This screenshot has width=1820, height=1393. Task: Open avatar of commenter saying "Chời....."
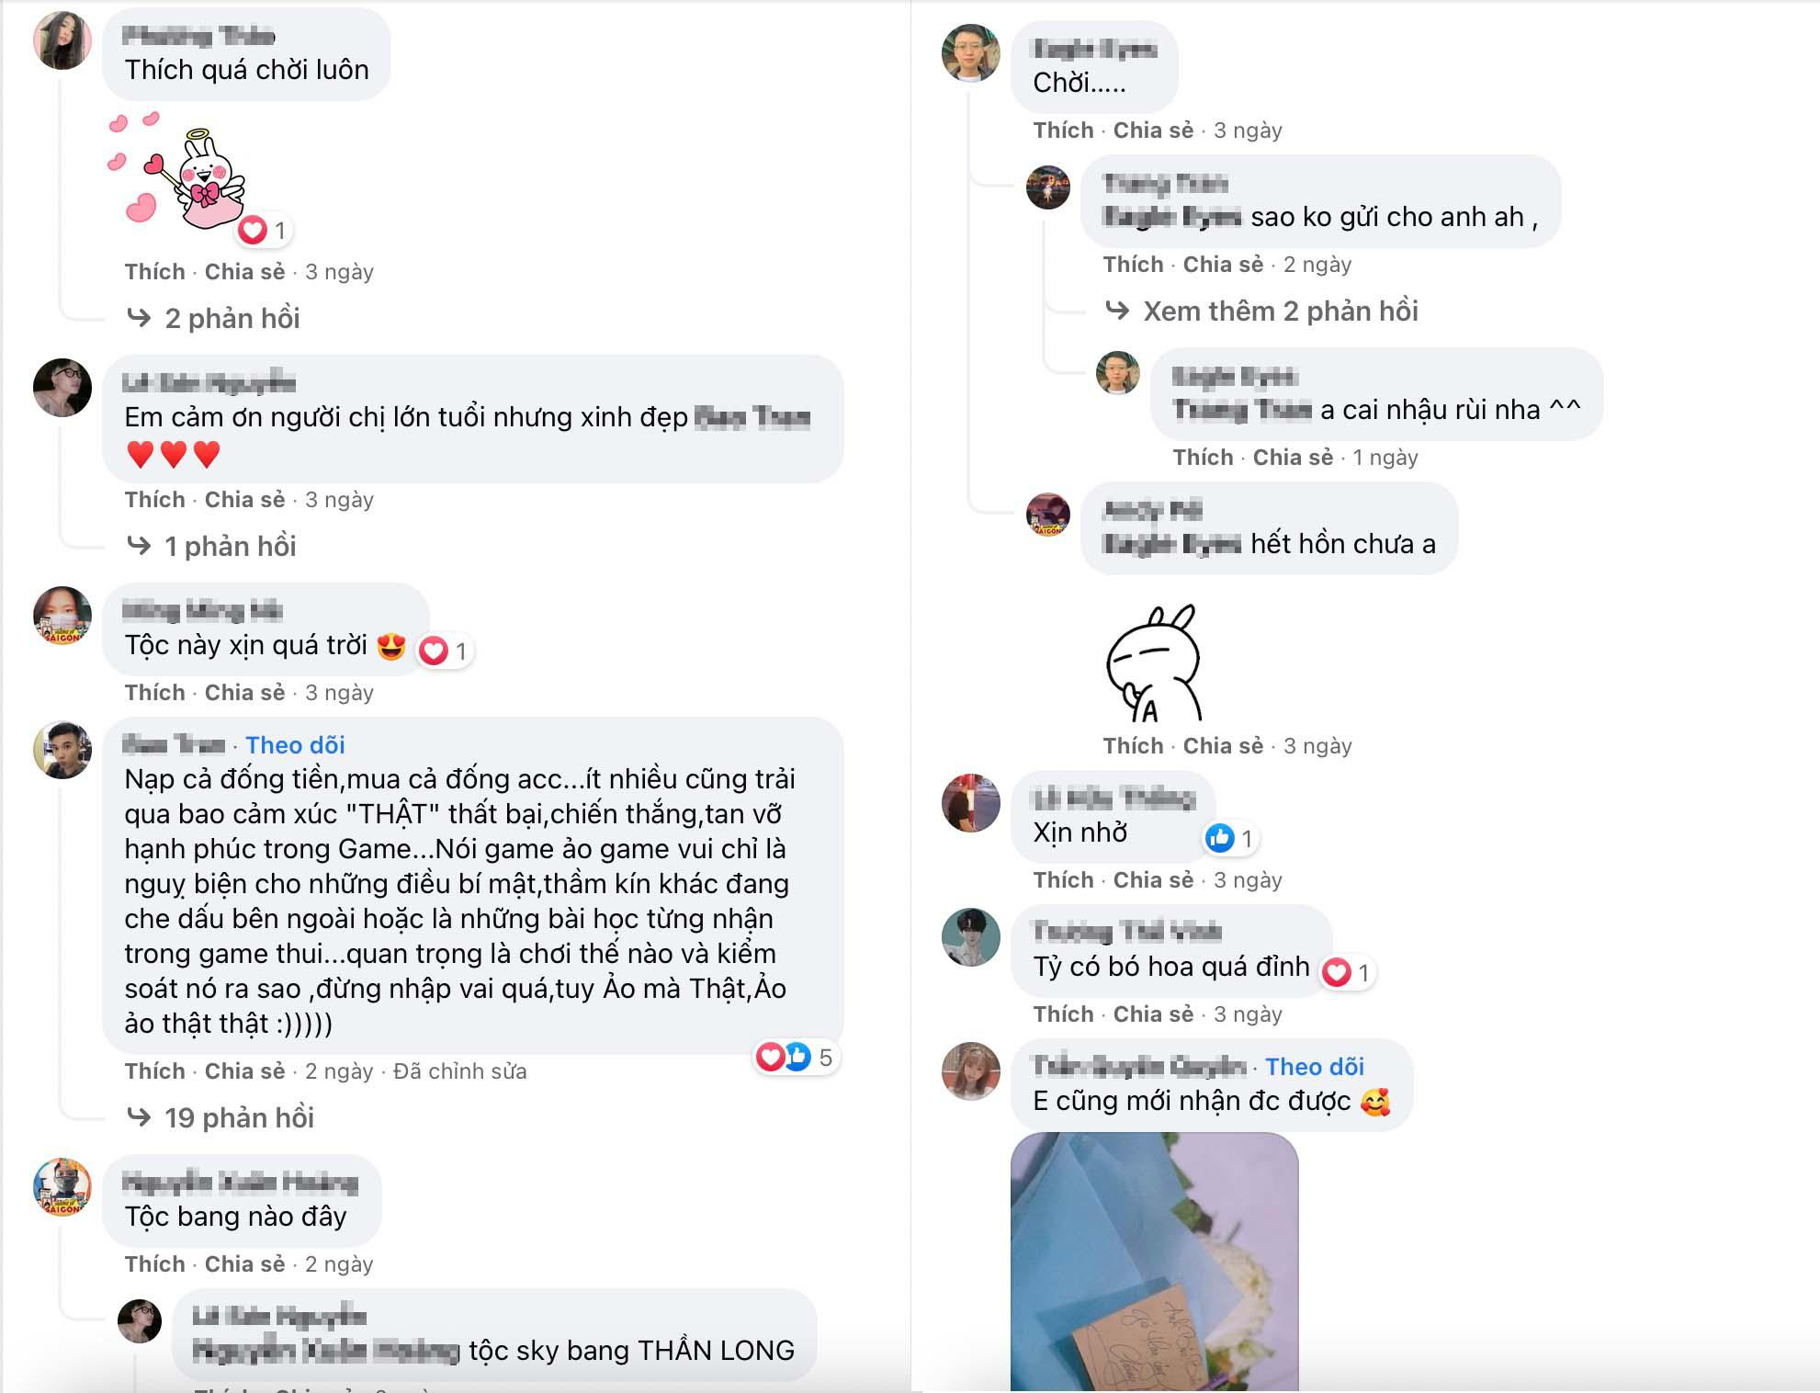point(970,53)
